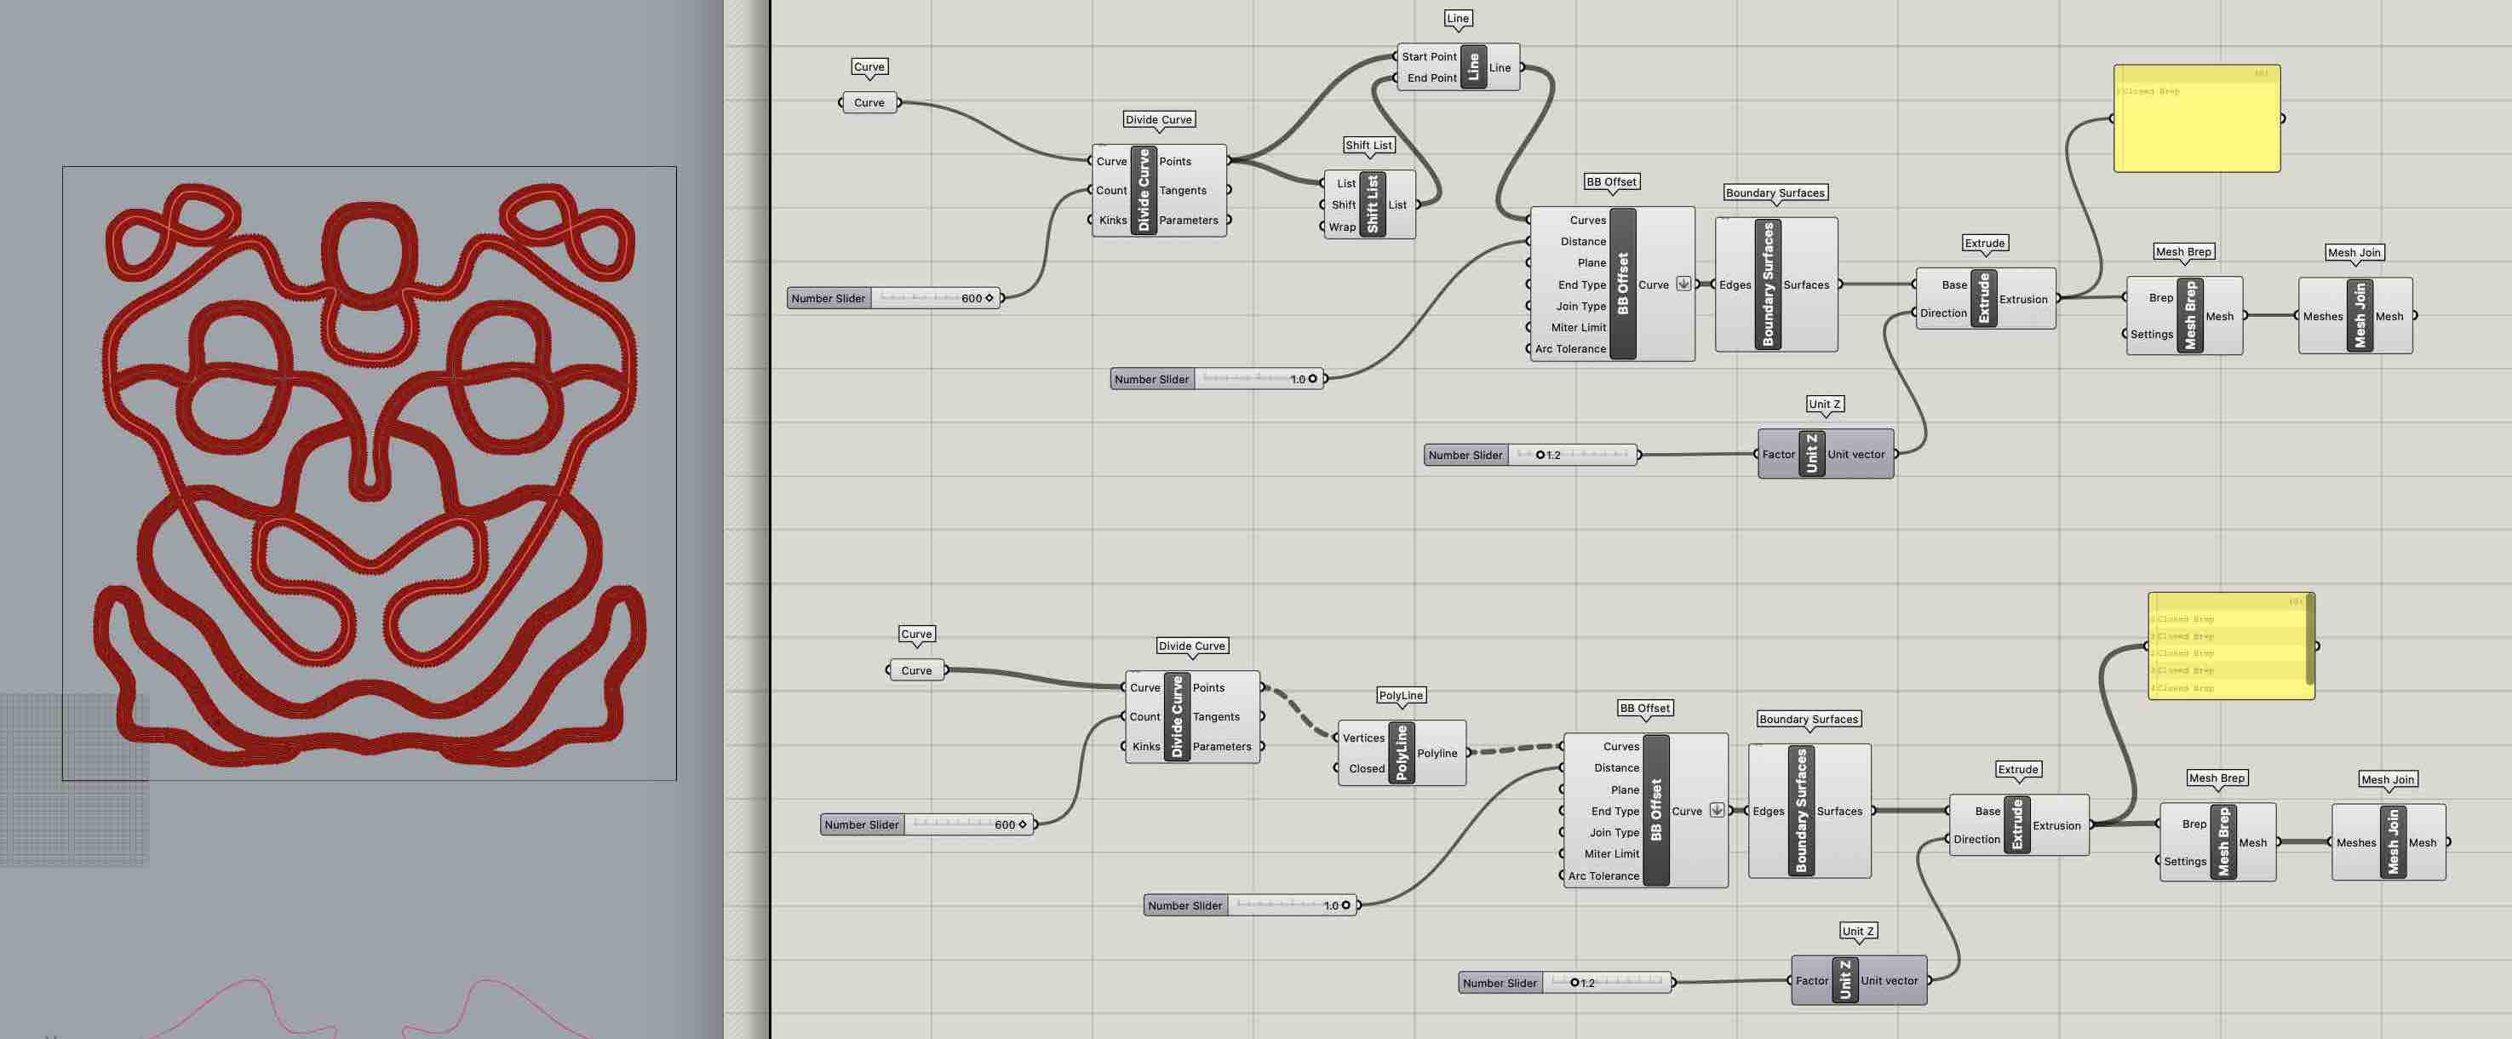This screenshot has width=2512, height=1039.
Task: Click the Shift List component
Action: [x=1372, y=204]
